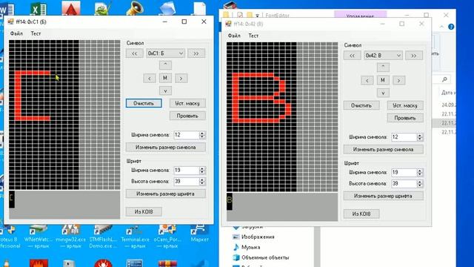474x267 pixels.
Task: Focus font width 19 field in В window
Action: 404,173
